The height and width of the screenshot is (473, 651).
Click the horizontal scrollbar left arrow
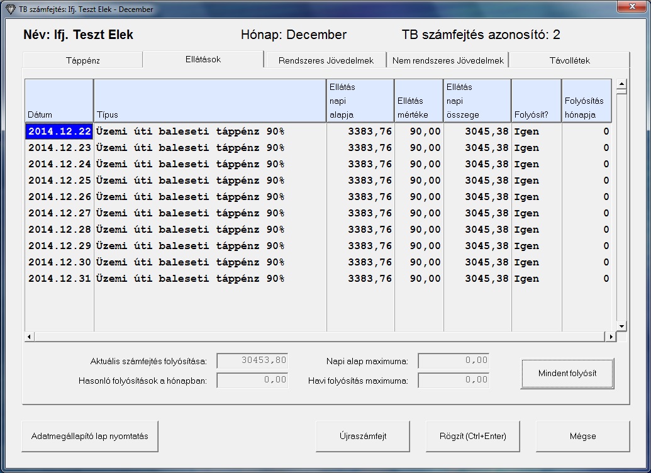(29, 337)
